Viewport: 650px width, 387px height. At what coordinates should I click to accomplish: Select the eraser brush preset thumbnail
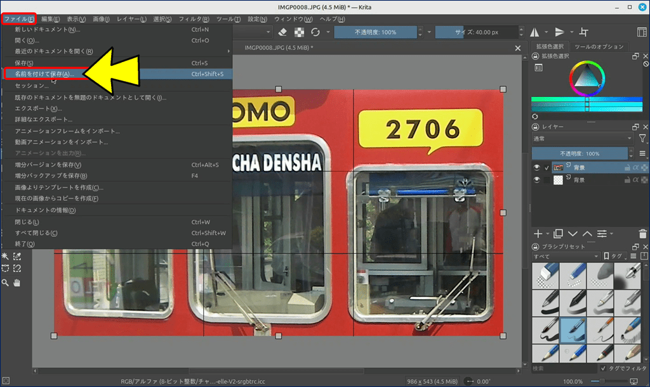(545, 274)
